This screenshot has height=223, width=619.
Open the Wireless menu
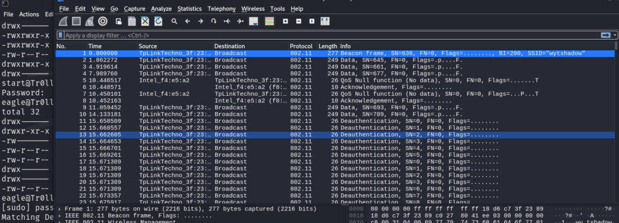pyautogui.click(x=253, y=8)
